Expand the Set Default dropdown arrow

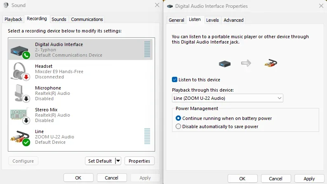tap(118, 161)
